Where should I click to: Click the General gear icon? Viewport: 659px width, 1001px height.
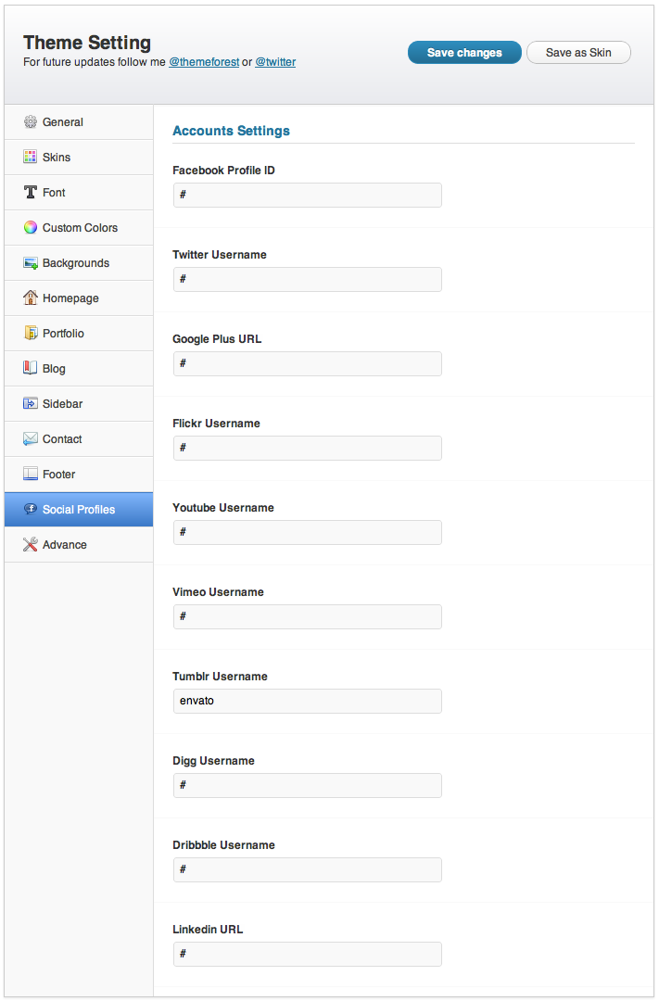(x=30, y=122)
